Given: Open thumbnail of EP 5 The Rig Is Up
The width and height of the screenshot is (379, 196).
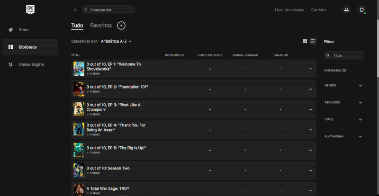Looking at the screenshot, I should (79, 150).
